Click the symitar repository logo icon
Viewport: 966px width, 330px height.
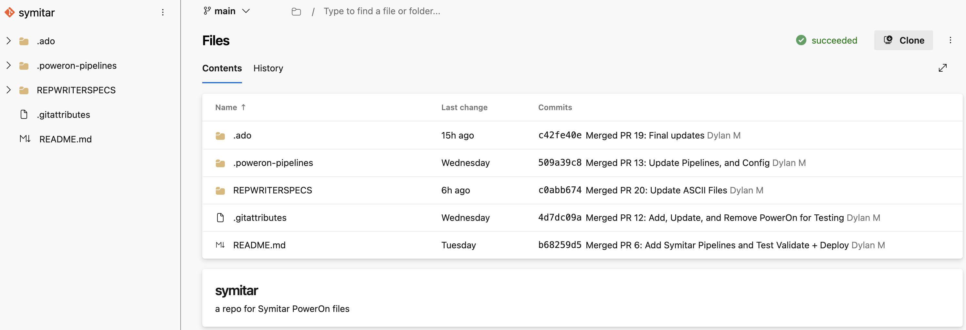[x=10, y=12]
